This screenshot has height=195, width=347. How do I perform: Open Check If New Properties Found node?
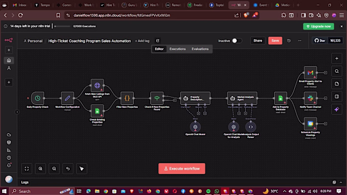pos(157,98)
